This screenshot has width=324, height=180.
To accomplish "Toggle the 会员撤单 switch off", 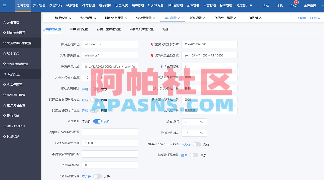I will click(97, 121).
